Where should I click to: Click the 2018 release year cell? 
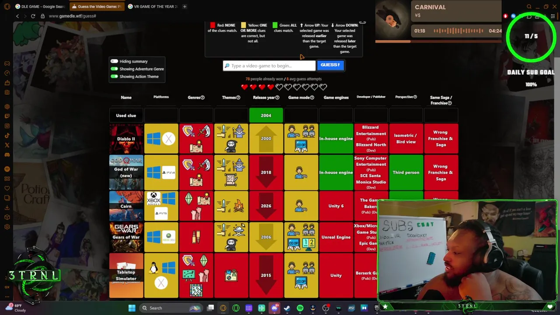(266, 172)
